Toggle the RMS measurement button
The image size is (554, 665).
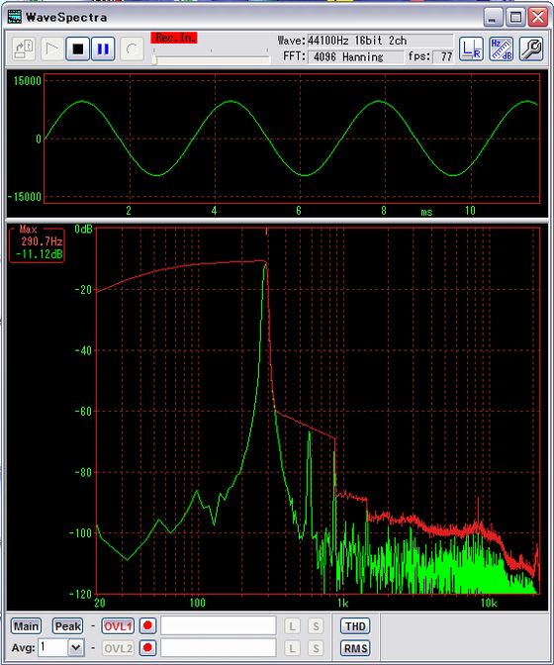pos(355,648)
